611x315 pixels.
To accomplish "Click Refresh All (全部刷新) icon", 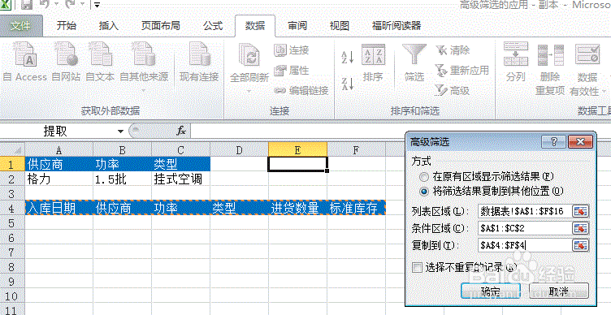I will point(249,54).
